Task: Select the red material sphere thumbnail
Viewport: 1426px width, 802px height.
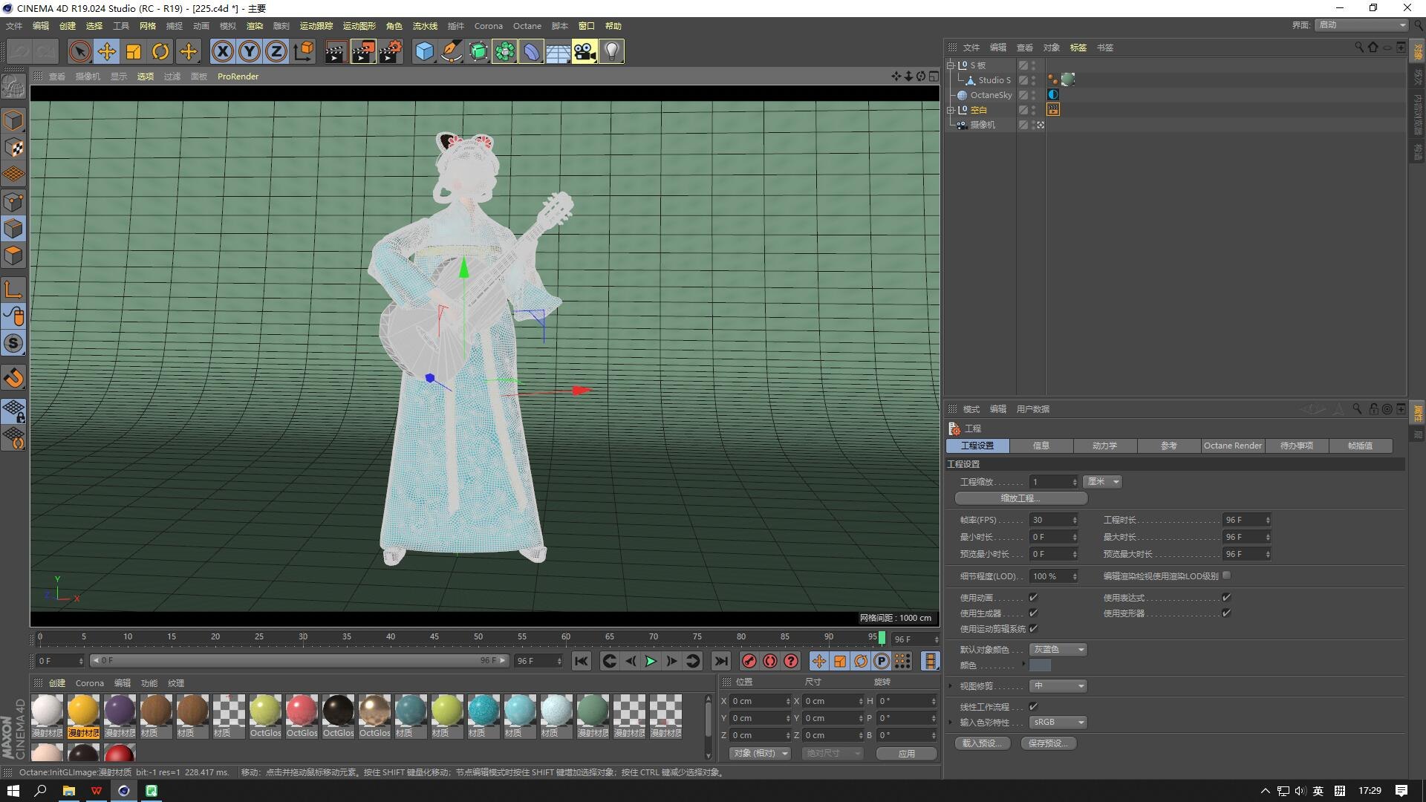Action: 119,753
